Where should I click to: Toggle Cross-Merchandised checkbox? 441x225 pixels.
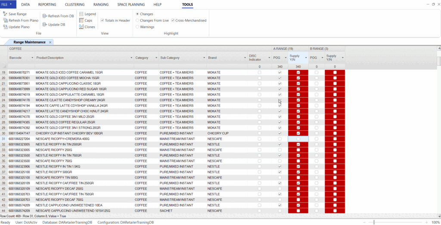pyautogui.click(x=173, y=21)
